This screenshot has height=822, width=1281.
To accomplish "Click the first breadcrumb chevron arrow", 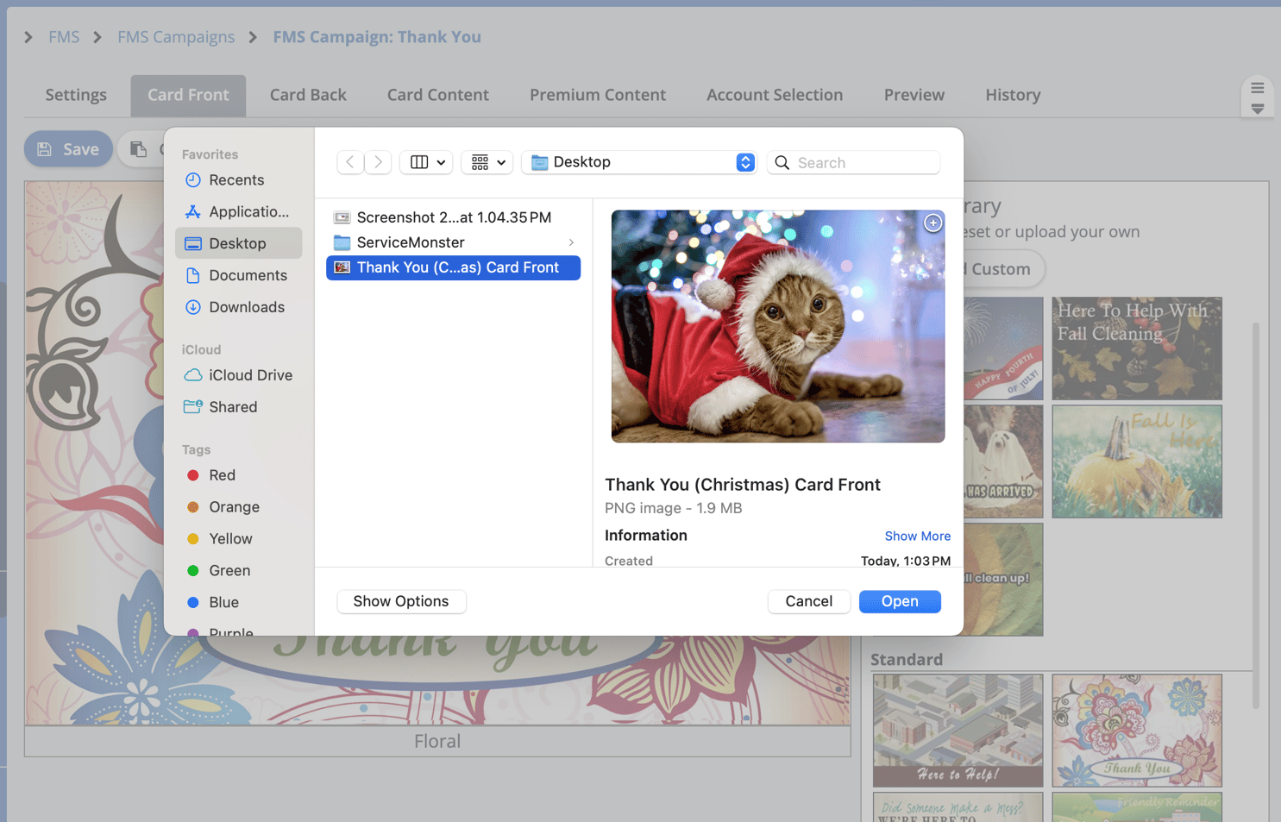I will tap(28, 37).
